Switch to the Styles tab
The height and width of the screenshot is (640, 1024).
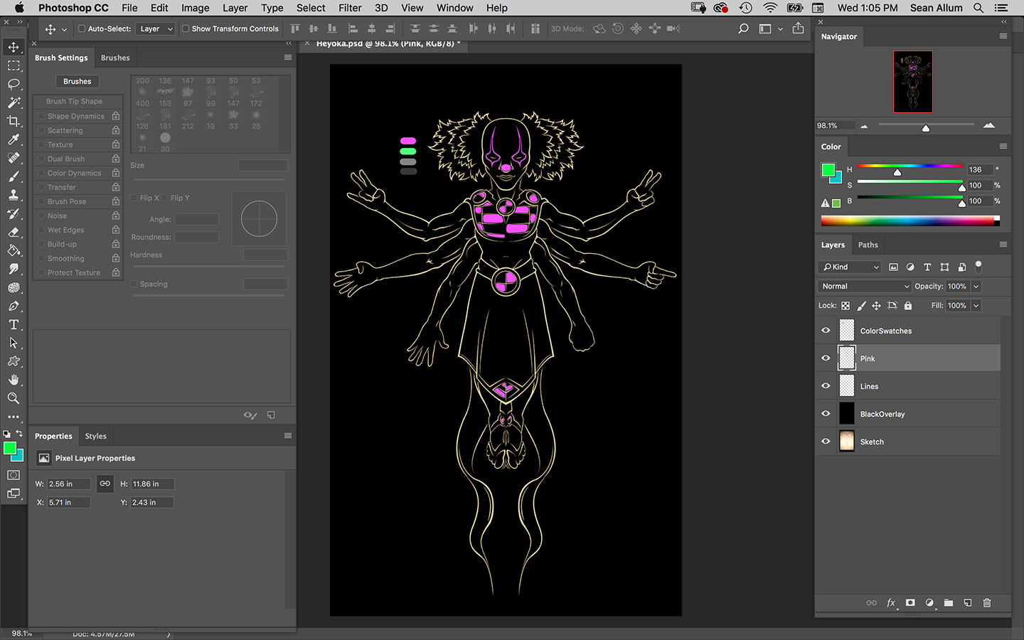point(95,436)
